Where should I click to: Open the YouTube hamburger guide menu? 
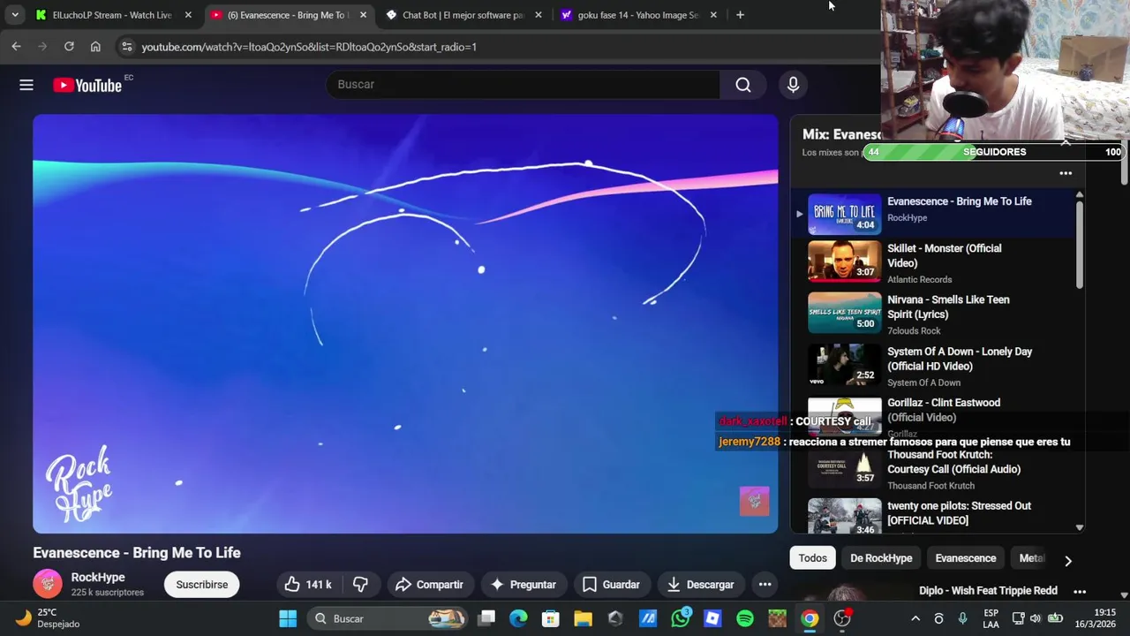click(x=26, y=85)
